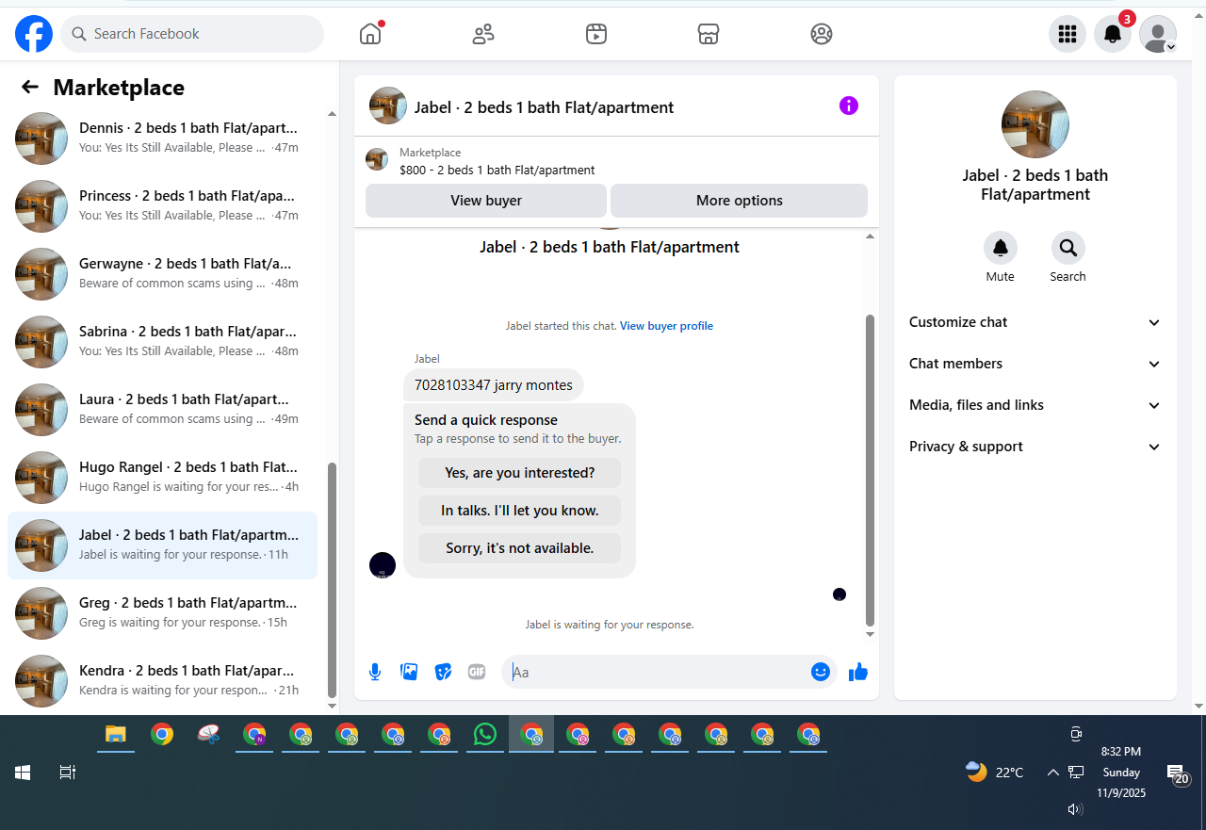The height and width of the screenshot is (830, 1206).
Task: Send a thumbs-up like
Action: pyautogui.click(x=857, y=672)
